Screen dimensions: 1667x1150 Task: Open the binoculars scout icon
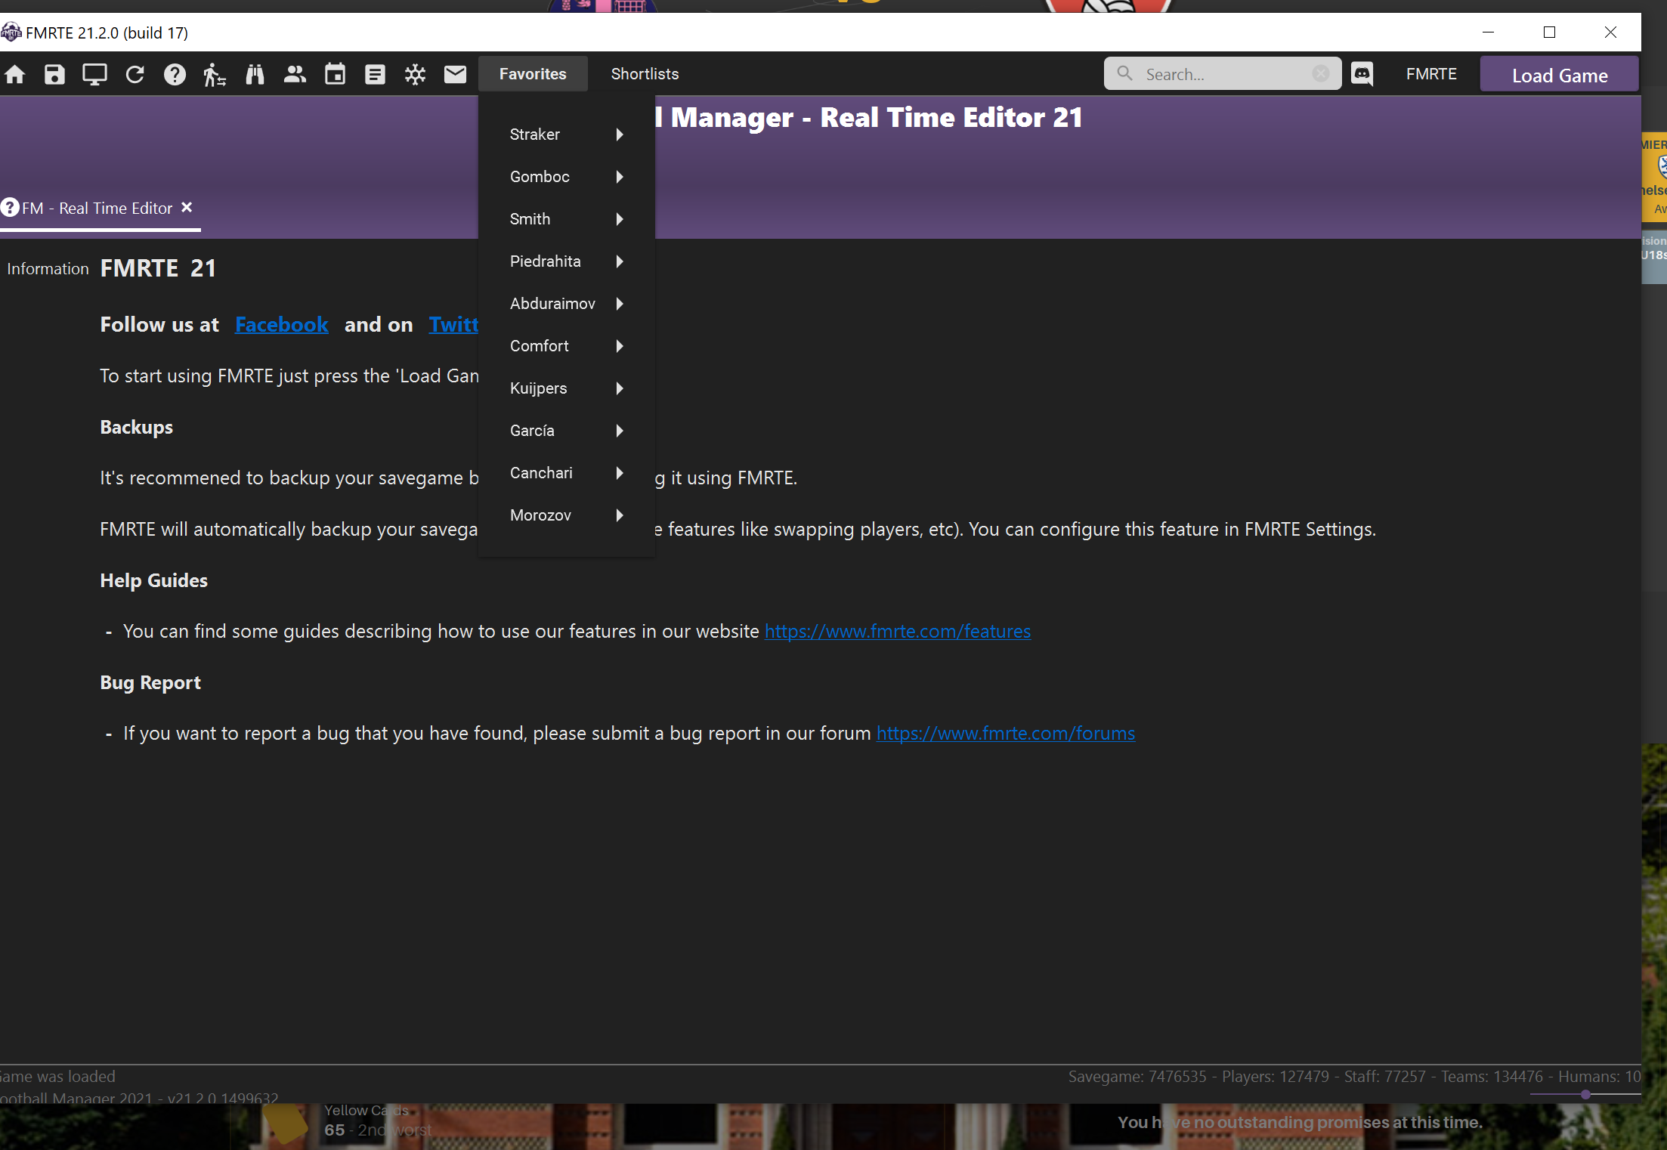255,74
